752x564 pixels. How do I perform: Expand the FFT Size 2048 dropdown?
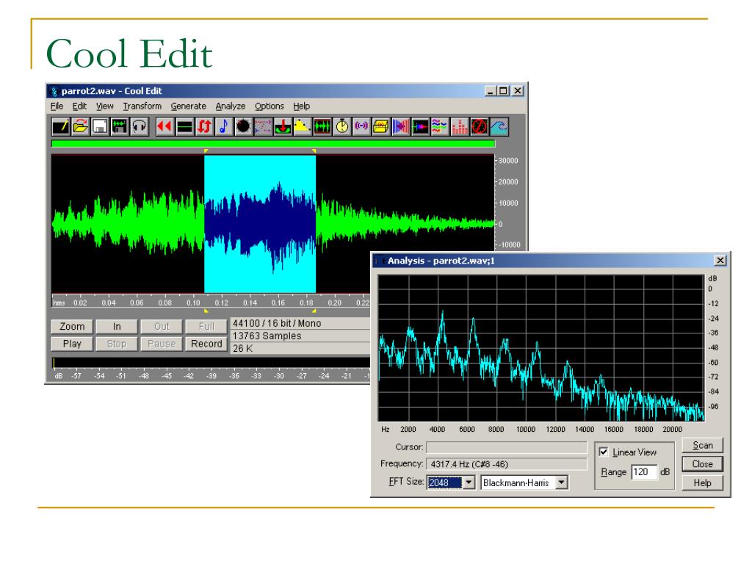(469, 482)
